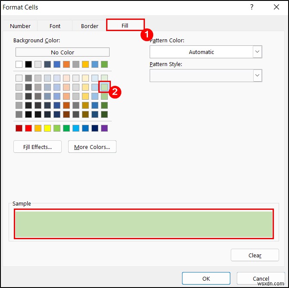Pick the white color swatch

click(x=19, y=64)
